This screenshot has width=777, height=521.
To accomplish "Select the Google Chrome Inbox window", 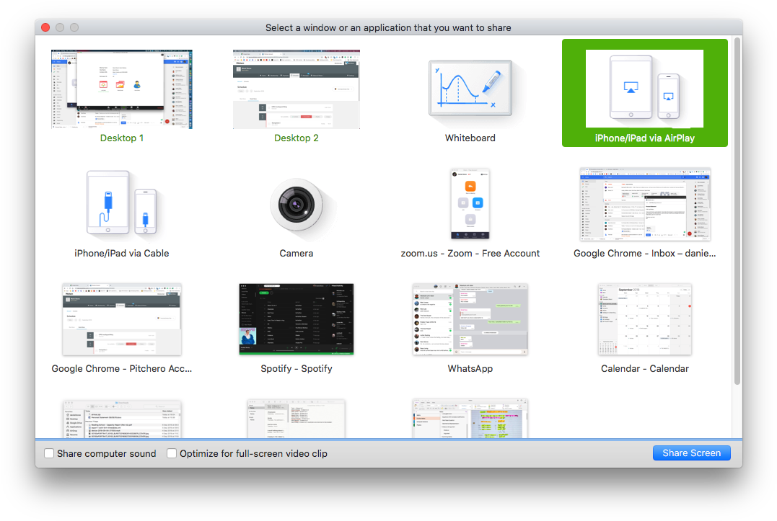I will point(645,204).
